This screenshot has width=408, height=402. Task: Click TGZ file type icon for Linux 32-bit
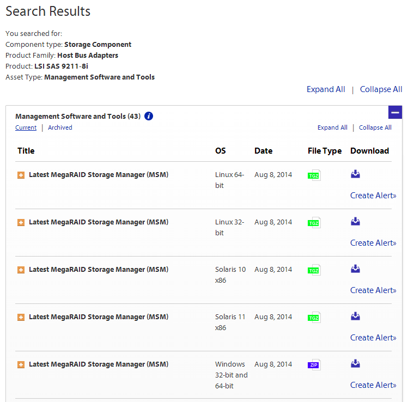click(314, 223)
